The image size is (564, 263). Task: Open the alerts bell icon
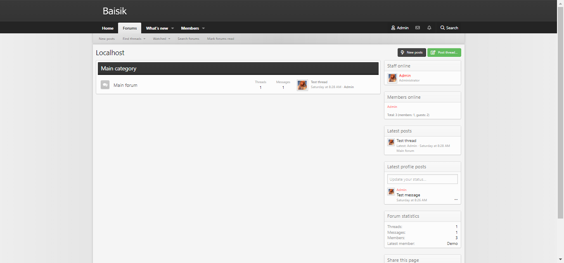tap(429, 28)
